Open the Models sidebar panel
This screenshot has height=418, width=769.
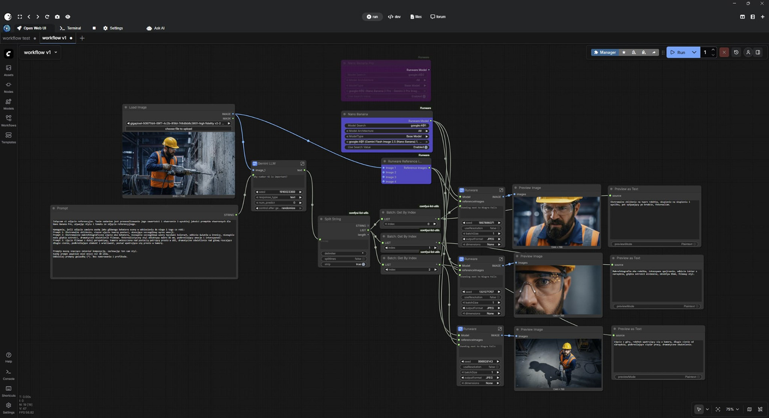click(x=8, y=104)
